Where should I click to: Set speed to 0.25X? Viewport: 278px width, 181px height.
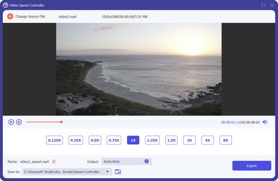pos(76,140)
